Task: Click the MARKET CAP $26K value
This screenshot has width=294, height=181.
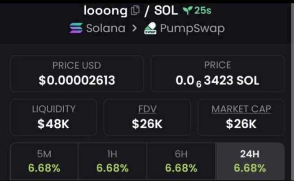Action: [x=241, y=124]
